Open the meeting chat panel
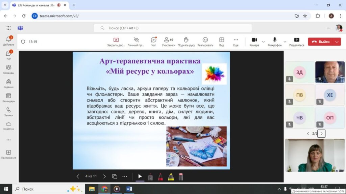Screen dimensions: 346x194 pyautogui.click(x=153, y=41)
